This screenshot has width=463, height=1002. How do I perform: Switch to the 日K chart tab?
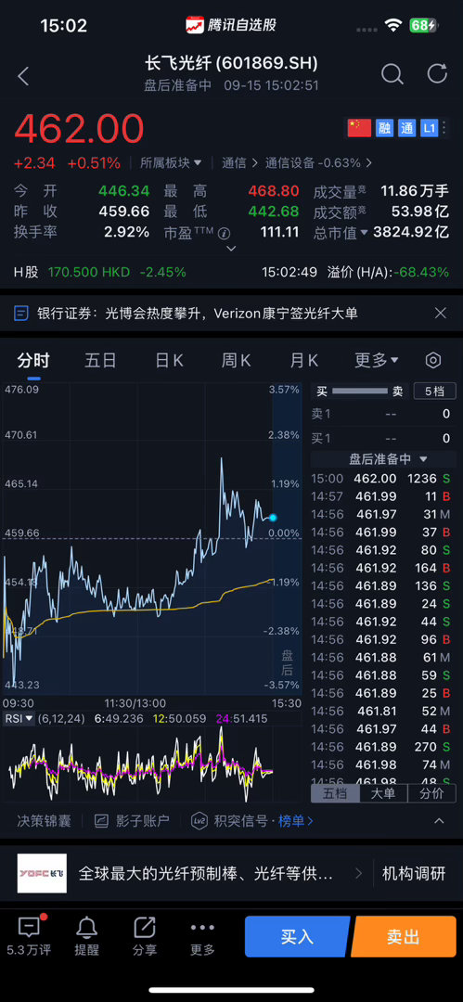[169, 360]
